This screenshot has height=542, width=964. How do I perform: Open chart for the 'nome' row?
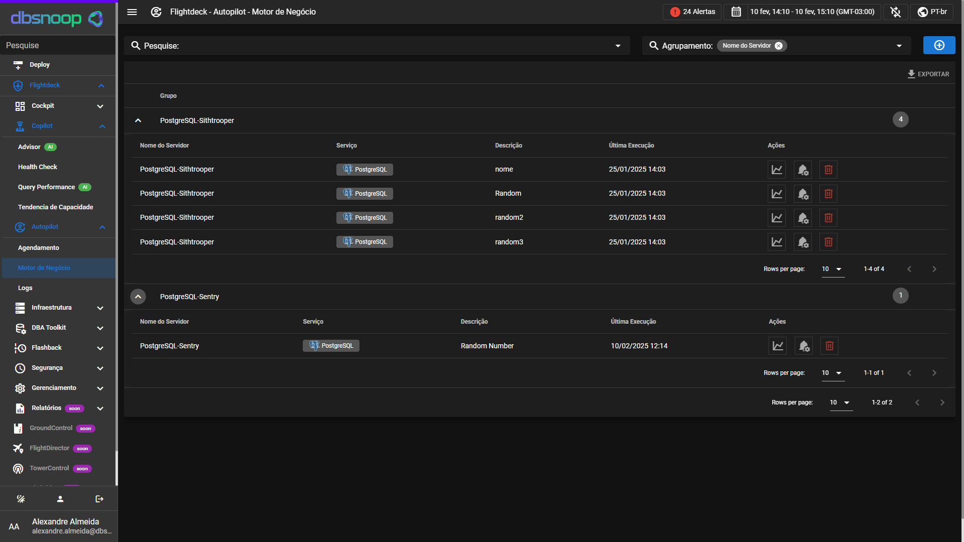click(x=777, y=170)
